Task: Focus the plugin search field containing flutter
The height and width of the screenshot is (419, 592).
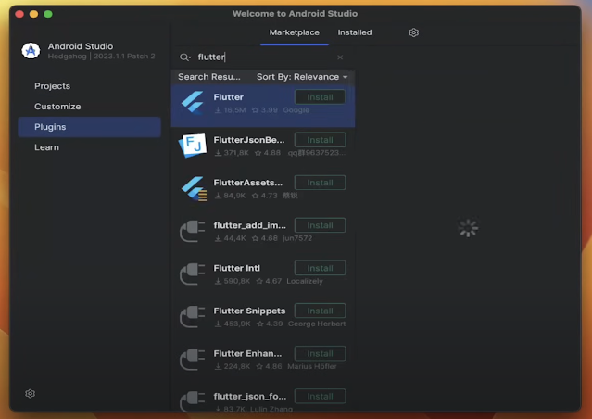Action: click(x=262, y=57)
